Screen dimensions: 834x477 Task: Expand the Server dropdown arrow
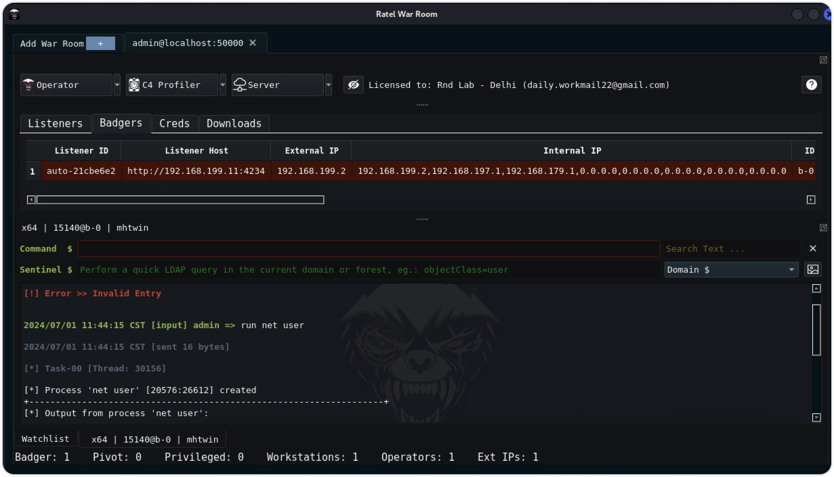[x=329, y=85]
